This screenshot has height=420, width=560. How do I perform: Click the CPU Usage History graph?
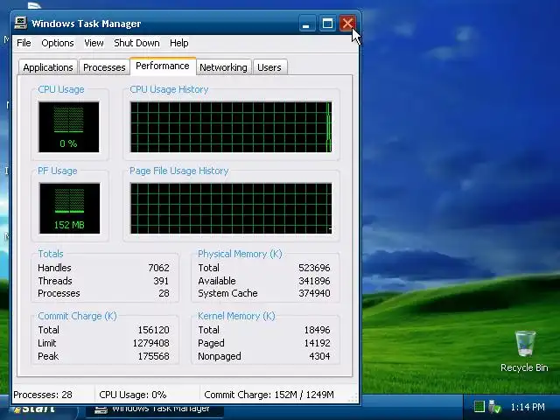231,127
